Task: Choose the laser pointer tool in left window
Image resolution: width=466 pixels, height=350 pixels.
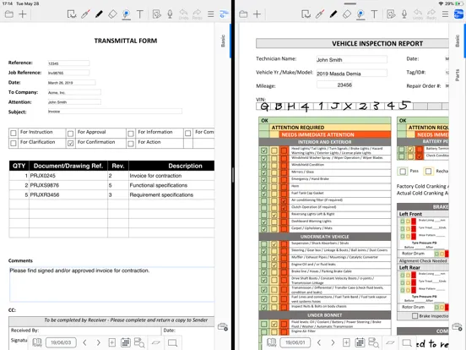Action: point(85,14)
